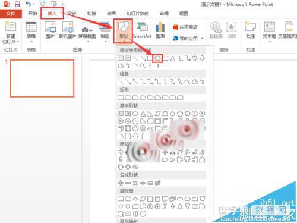The image size is (297, 223).
Task: Add a comment with 批注
Action: [250, 30]
